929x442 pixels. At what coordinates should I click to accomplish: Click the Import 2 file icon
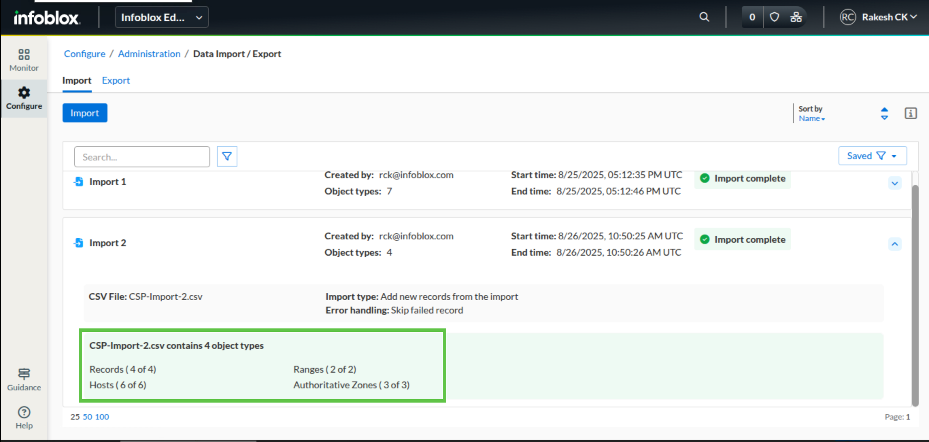click(78, 243)
